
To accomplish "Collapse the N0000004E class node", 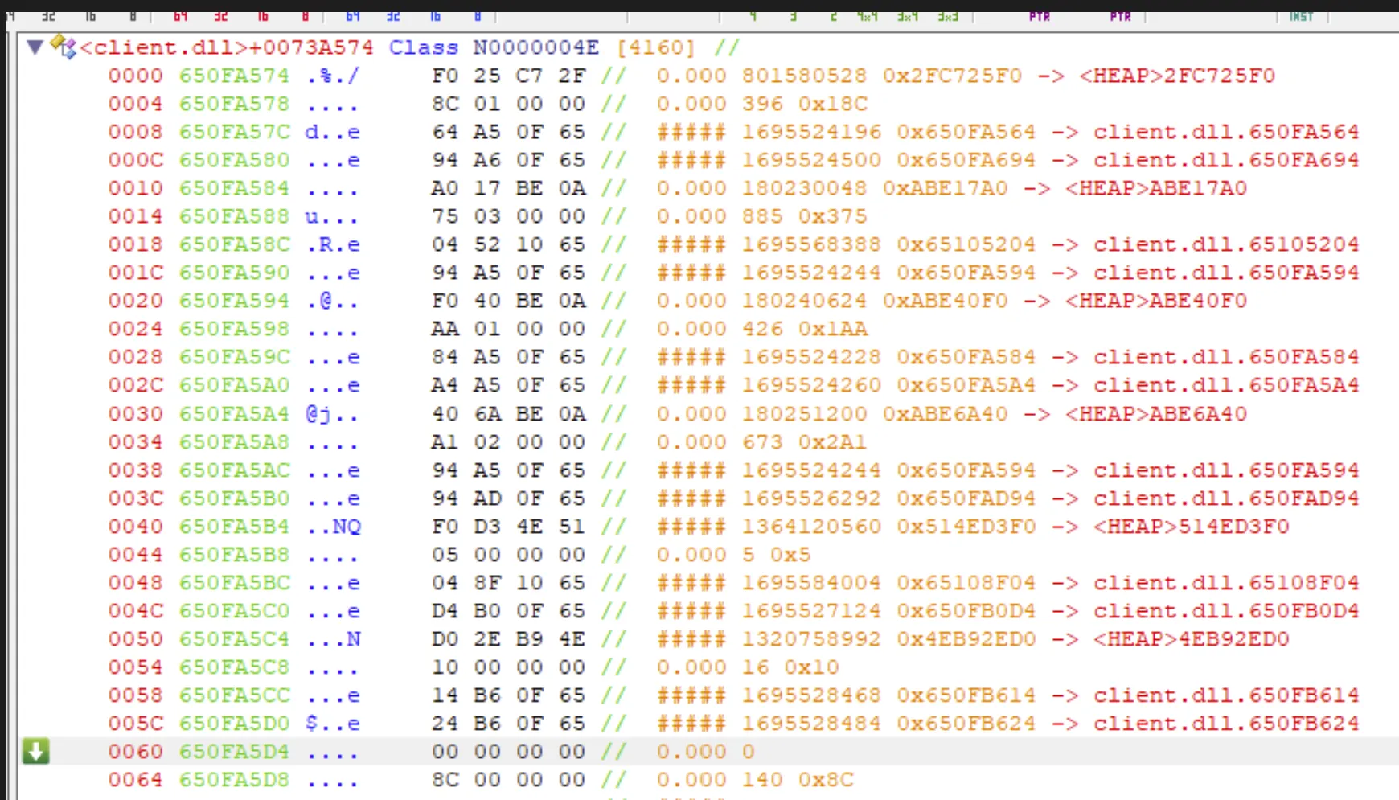I will click(x=35, y=47).
